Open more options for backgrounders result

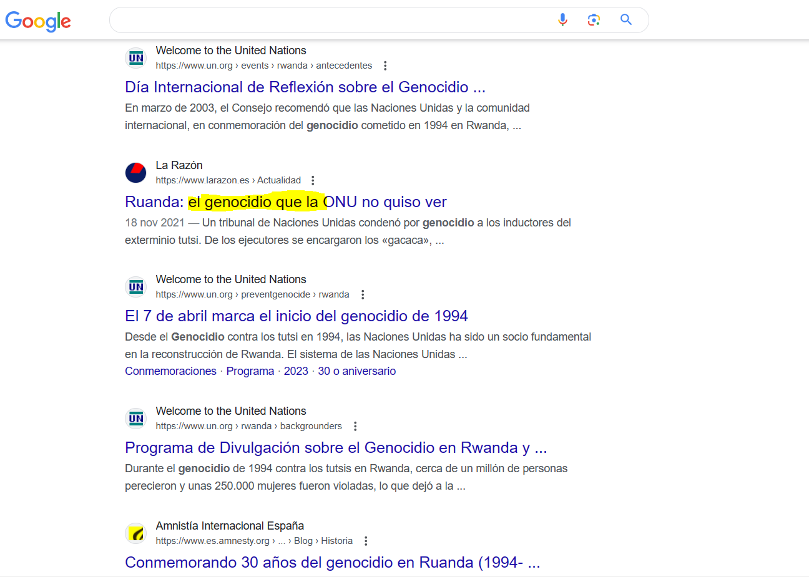pyautogui.click(x=355, y=426)
